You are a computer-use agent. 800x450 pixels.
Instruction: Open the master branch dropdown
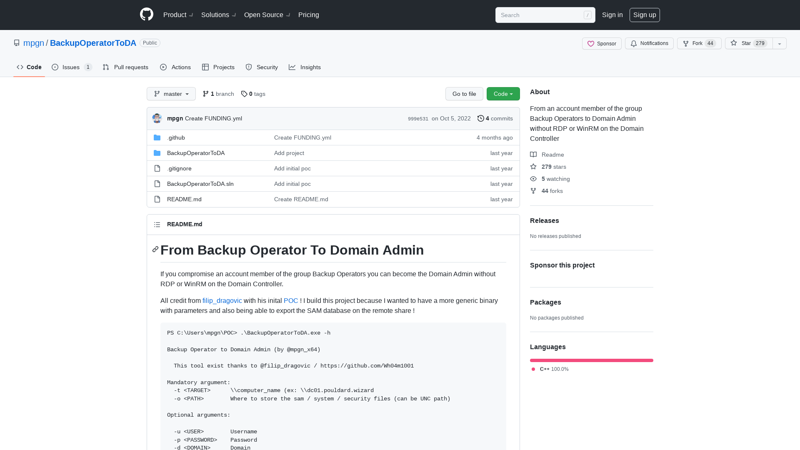point(171,94)
